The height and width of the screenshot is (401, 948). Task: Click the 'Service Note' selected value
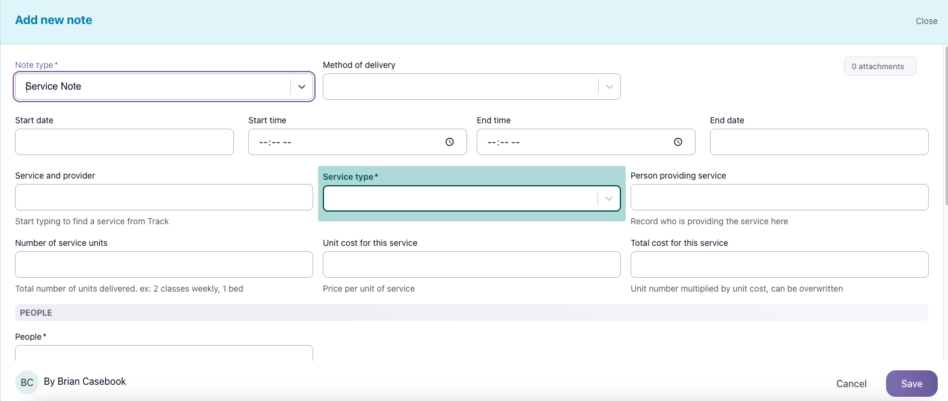point(54,87)
